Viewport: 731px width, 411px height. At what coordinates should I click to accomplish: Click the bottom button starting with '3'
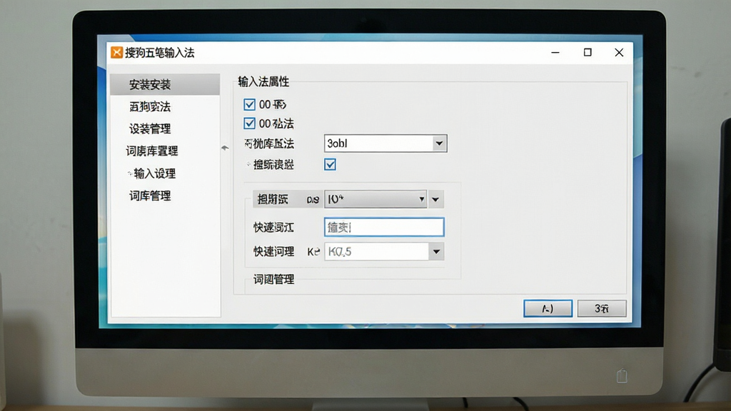(x=601, y=308)
